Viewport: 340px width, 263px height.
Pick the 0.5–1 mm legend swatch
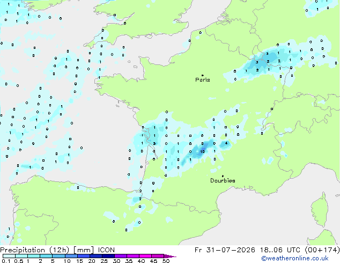tap(21, 256)
